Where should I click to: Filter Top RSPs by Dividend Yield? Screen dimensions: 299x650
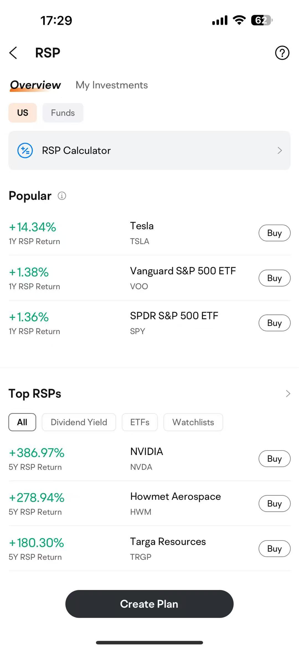pos(79,422)
